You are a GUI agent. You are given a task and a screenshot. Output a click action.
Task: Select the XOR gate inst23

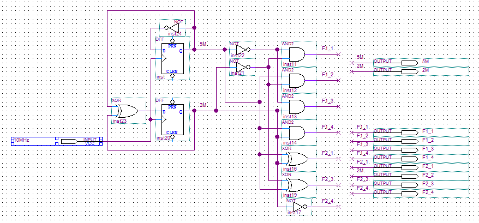[128, 111]
